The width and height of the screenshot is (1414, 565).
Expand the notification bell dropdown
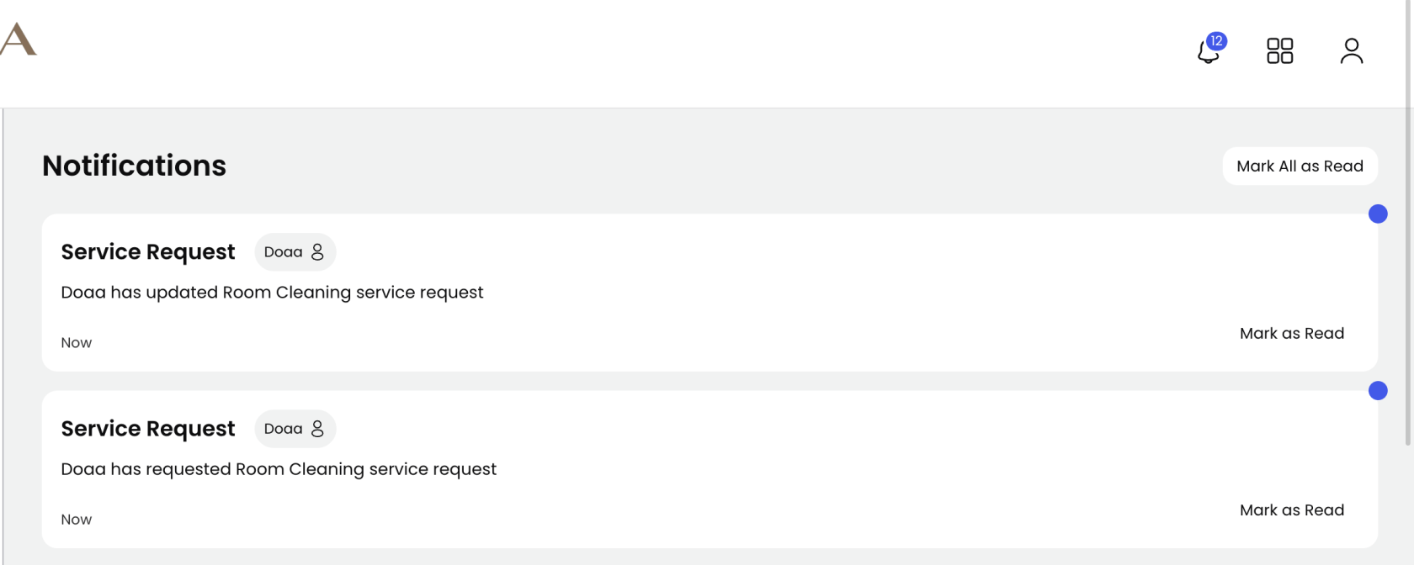coord(1209,52)
